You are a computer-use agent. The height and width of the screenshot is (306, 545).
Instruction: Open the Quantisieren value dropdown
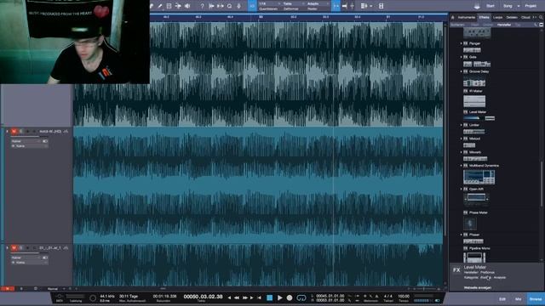tap(269, 3)
